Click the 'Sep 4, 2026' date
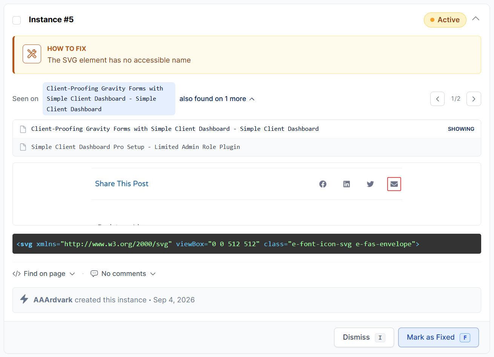This screenshot has height=357, width=494. [x=174, y=300]
